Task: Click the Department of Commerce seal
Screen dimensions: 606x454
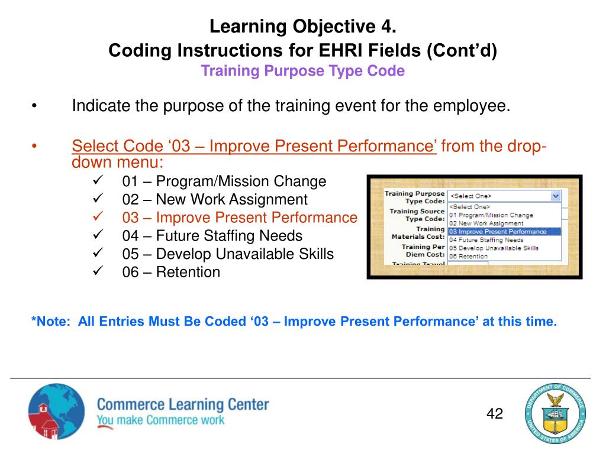Action: pos(555,413)
